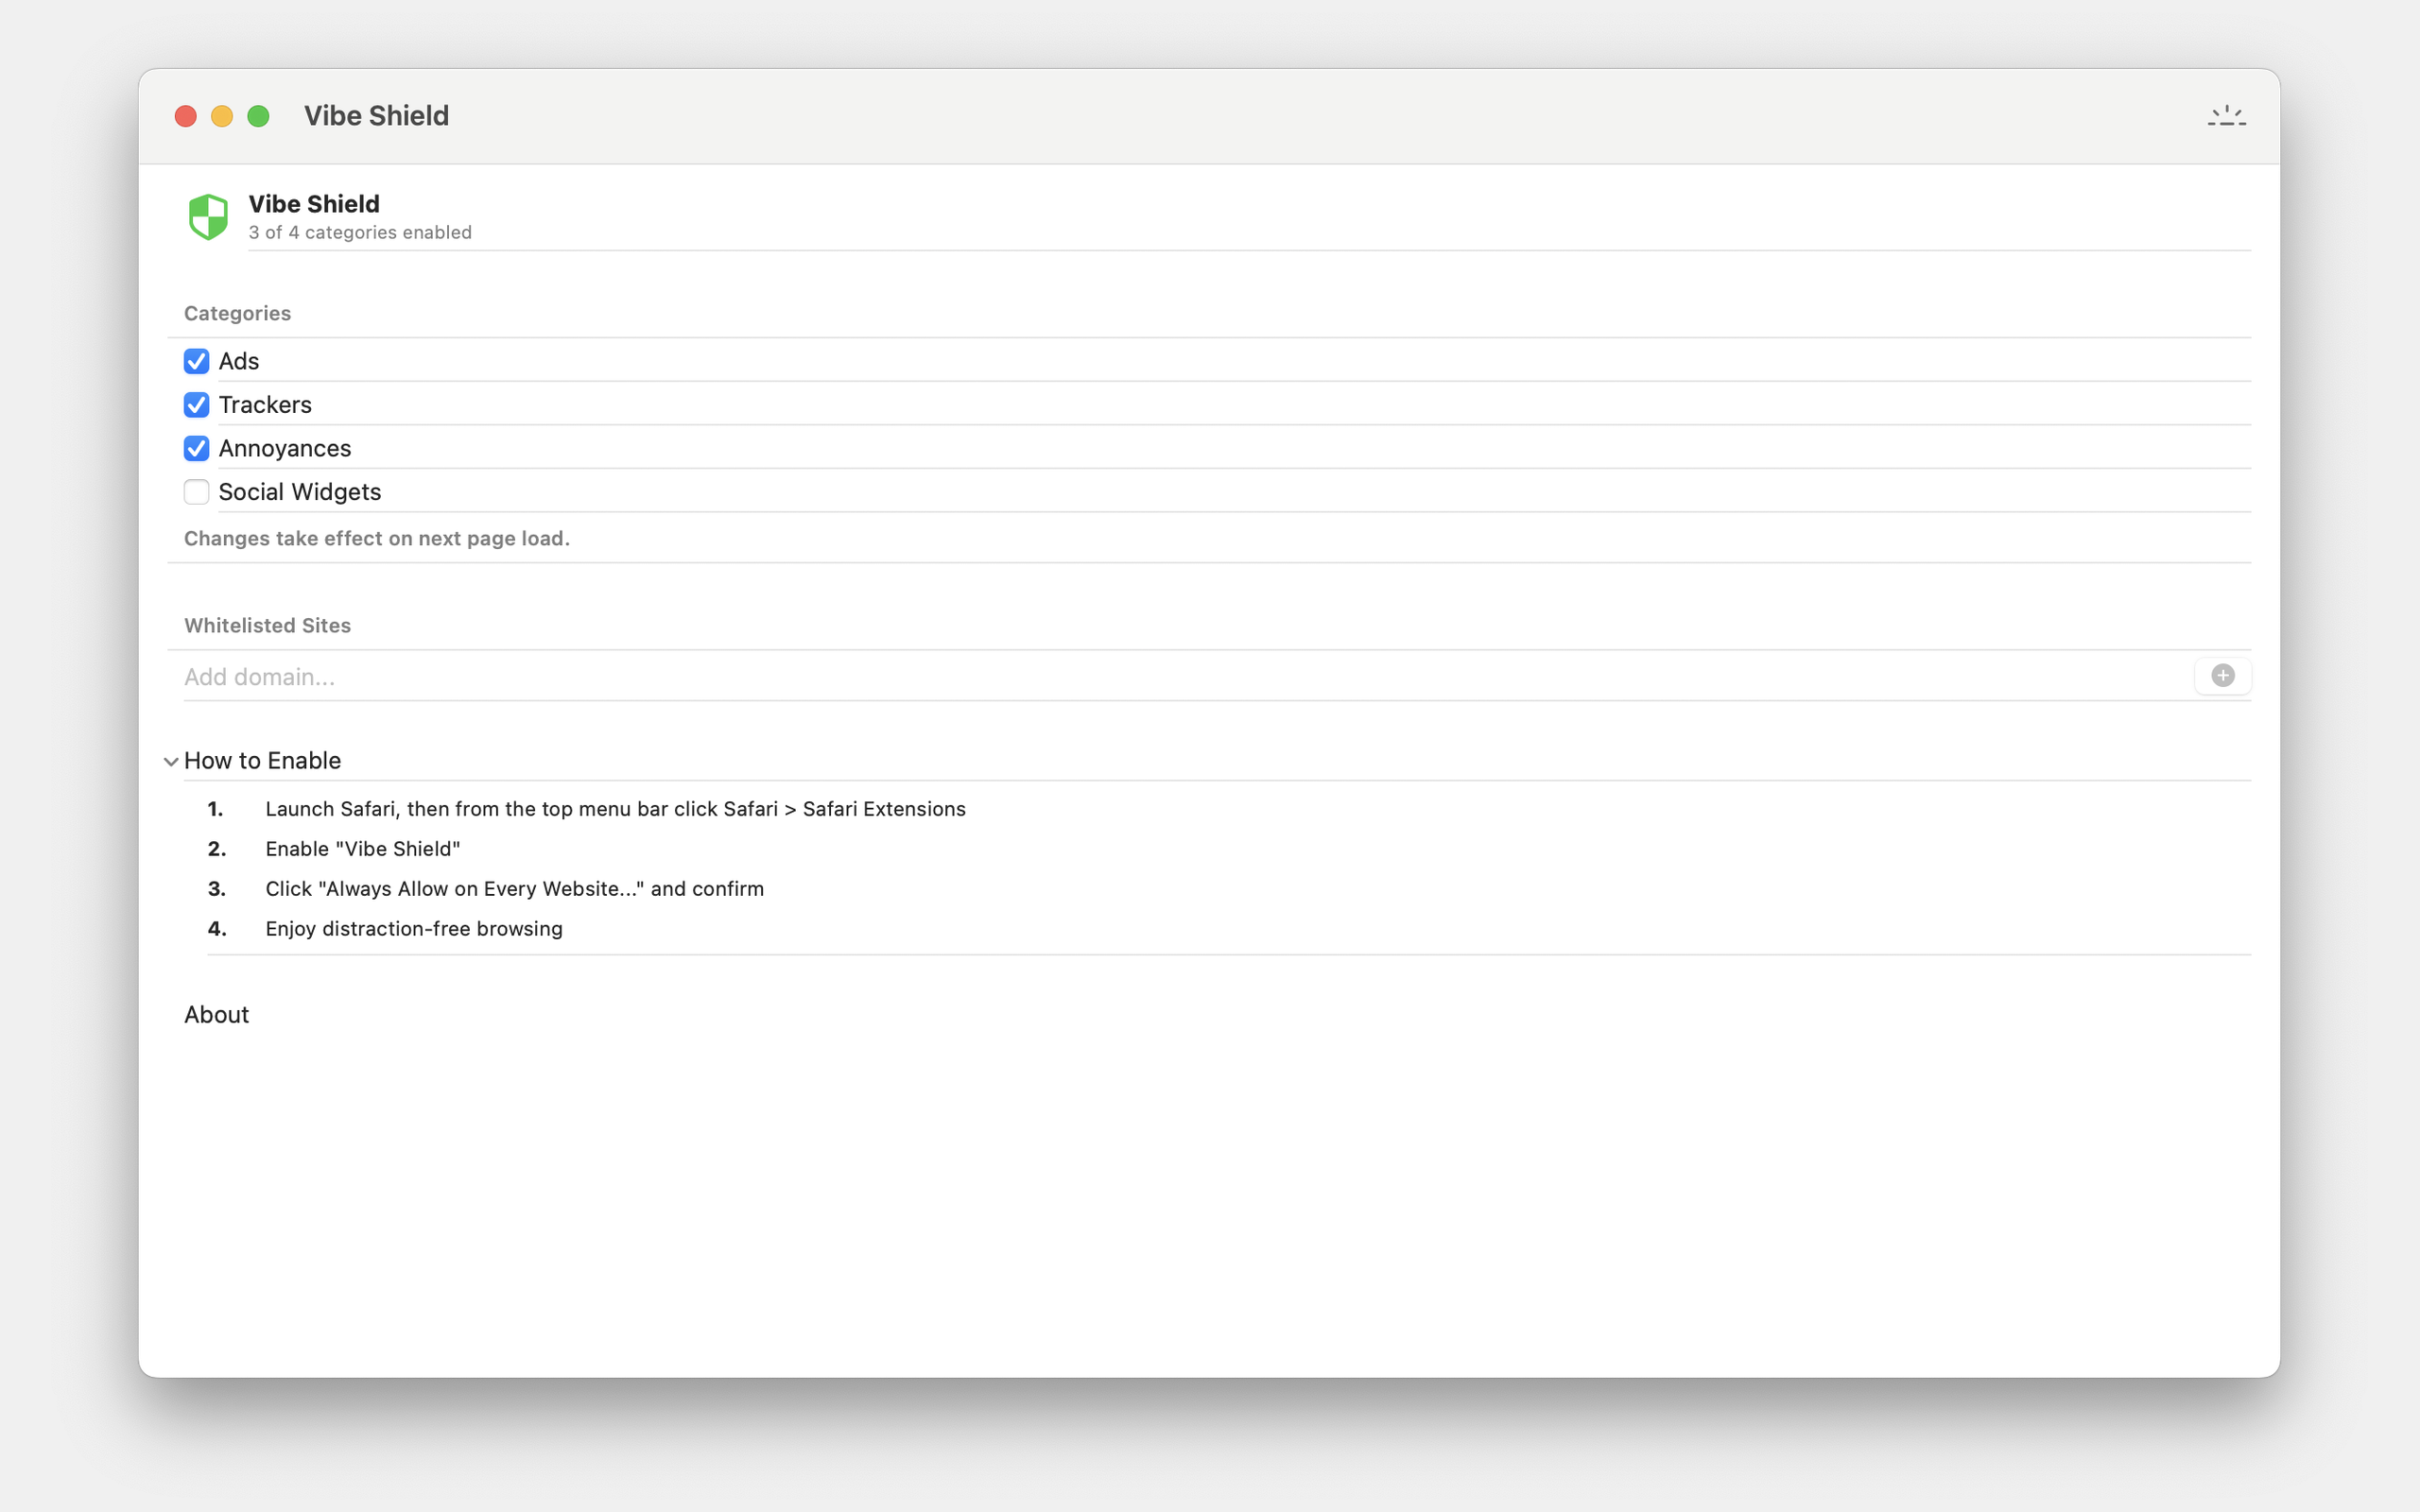Maximize window with green button
The height and width of the screenshot is (1512, 2420).
pos(258,116)
